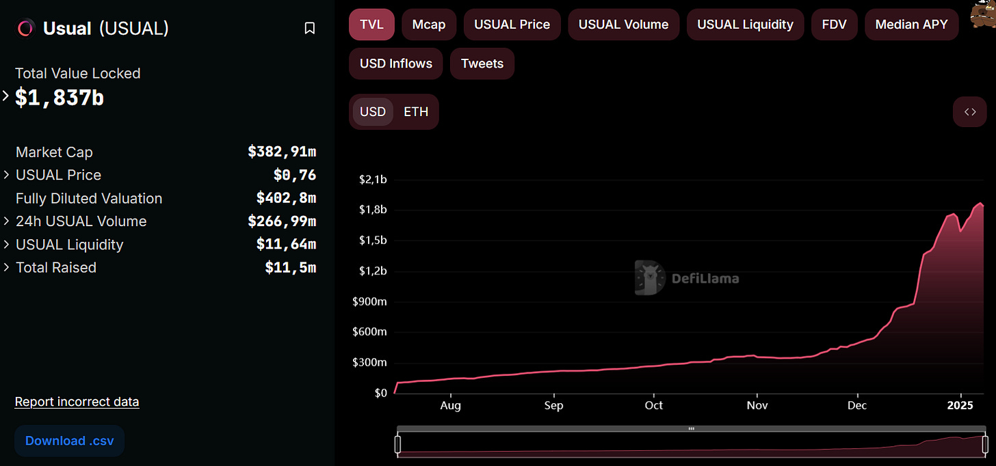The image size is (996, 466).
Task: Click the Total Value Locked heading
Action: pos(78,73)
